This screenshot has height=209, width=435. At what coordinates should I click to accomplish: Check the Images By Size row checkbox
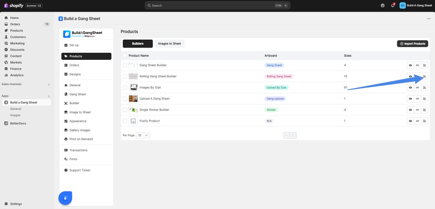point(125,87)
